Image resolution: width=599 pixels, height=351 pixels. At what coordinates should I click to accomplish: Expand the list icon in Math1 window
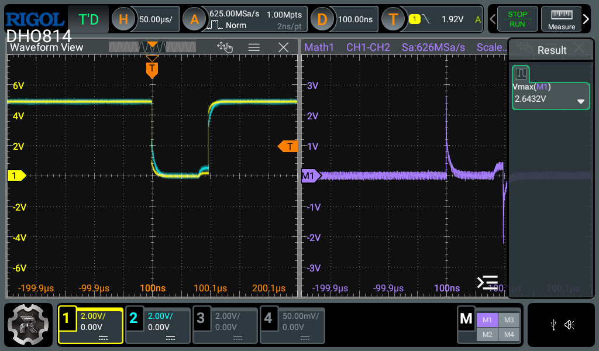click(487, 283)
